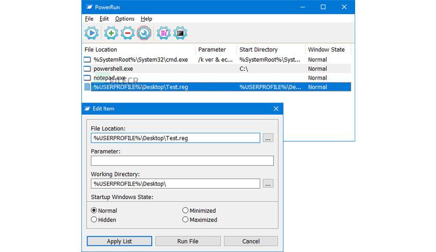Click Normal window state of Test.reg row
Image resolution: width=436 pixels, height=252 pixels.
[x=318, y=87]
